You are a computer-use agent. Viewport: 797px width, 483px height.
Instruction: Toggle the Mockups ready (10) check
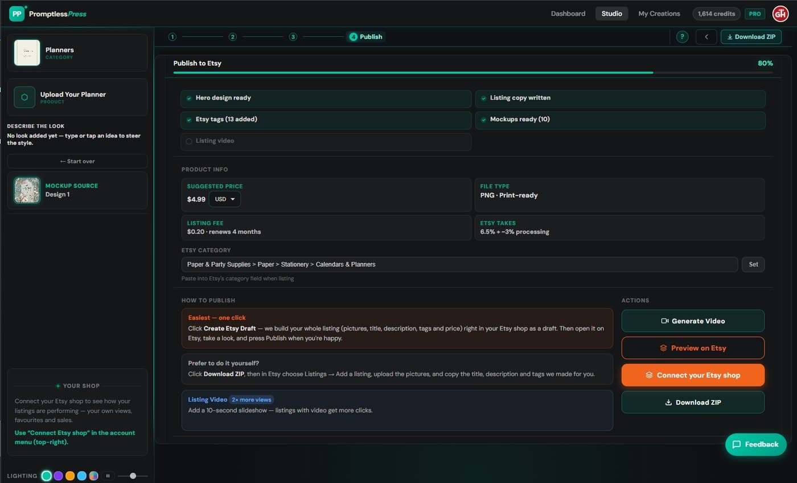(x=483, y=120)
